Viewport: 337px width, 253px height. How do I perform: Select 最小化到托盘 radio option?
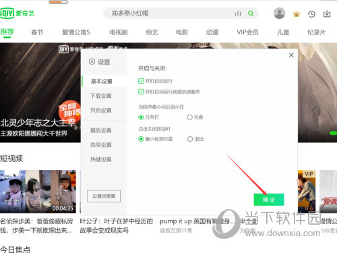point(141,139)
